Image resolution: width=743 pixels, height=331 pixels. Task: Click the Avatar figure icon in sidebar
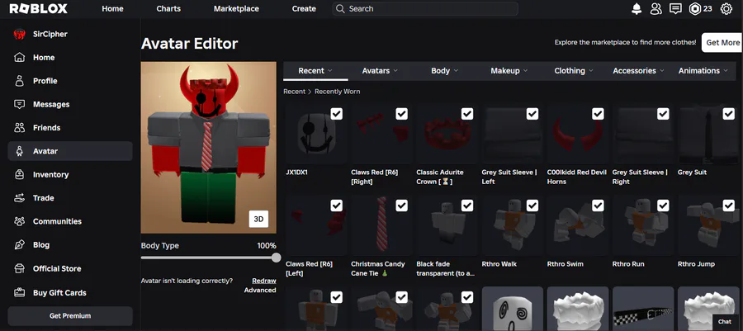[20, 151]
